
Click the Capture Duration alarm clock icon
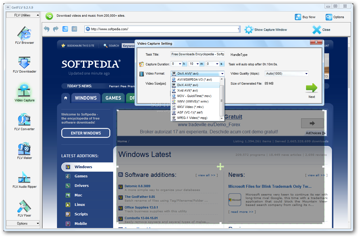coord(141,64)
